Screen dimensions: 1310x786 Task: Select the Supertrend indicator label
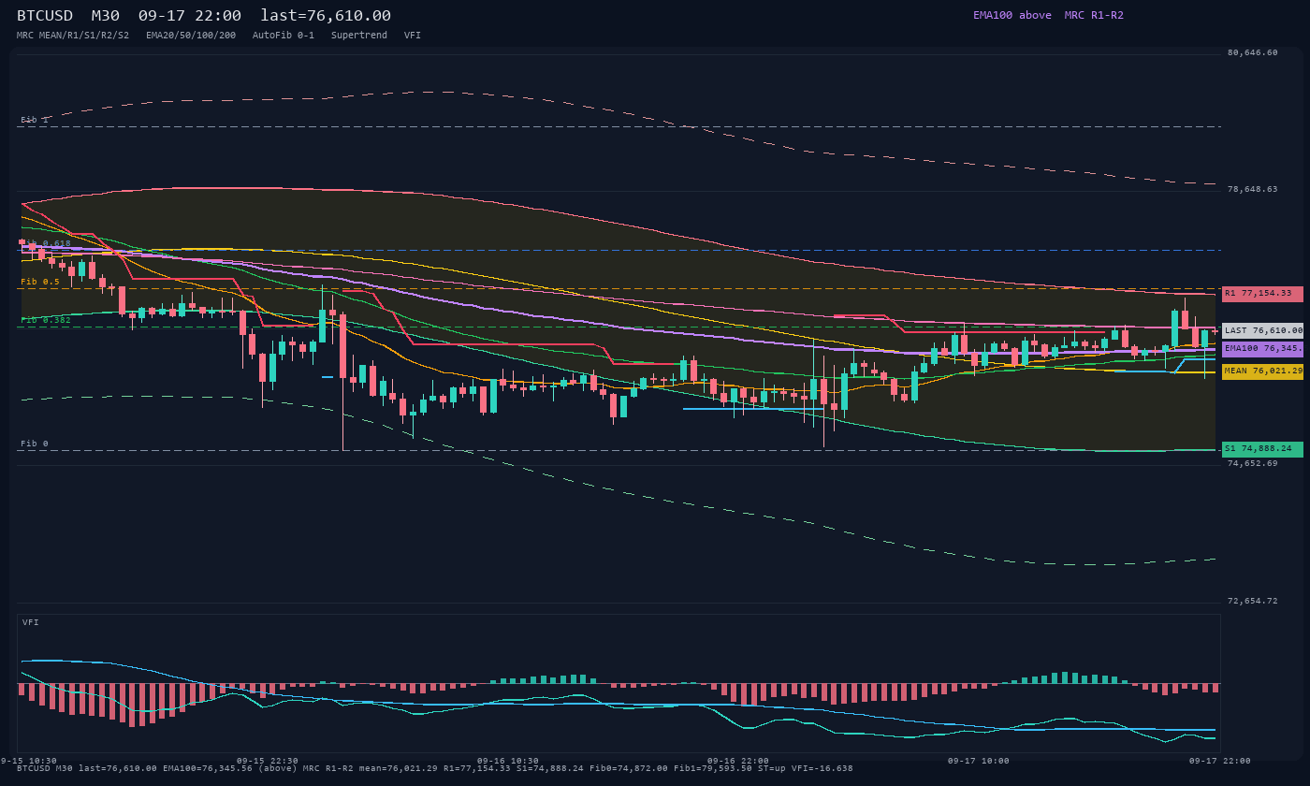(359, 35)
